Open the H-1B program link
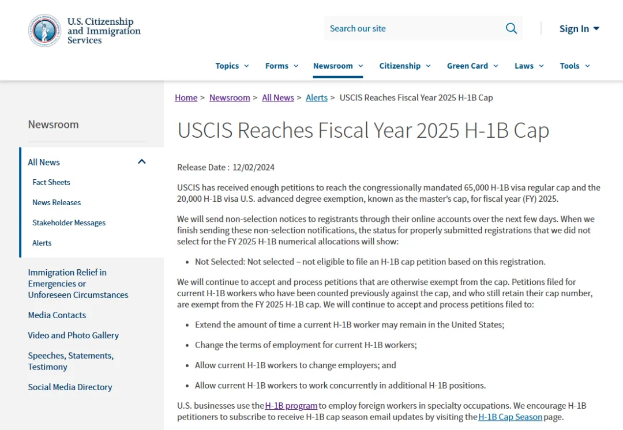This screenshot has width=623, height=430. coord(291,406)
